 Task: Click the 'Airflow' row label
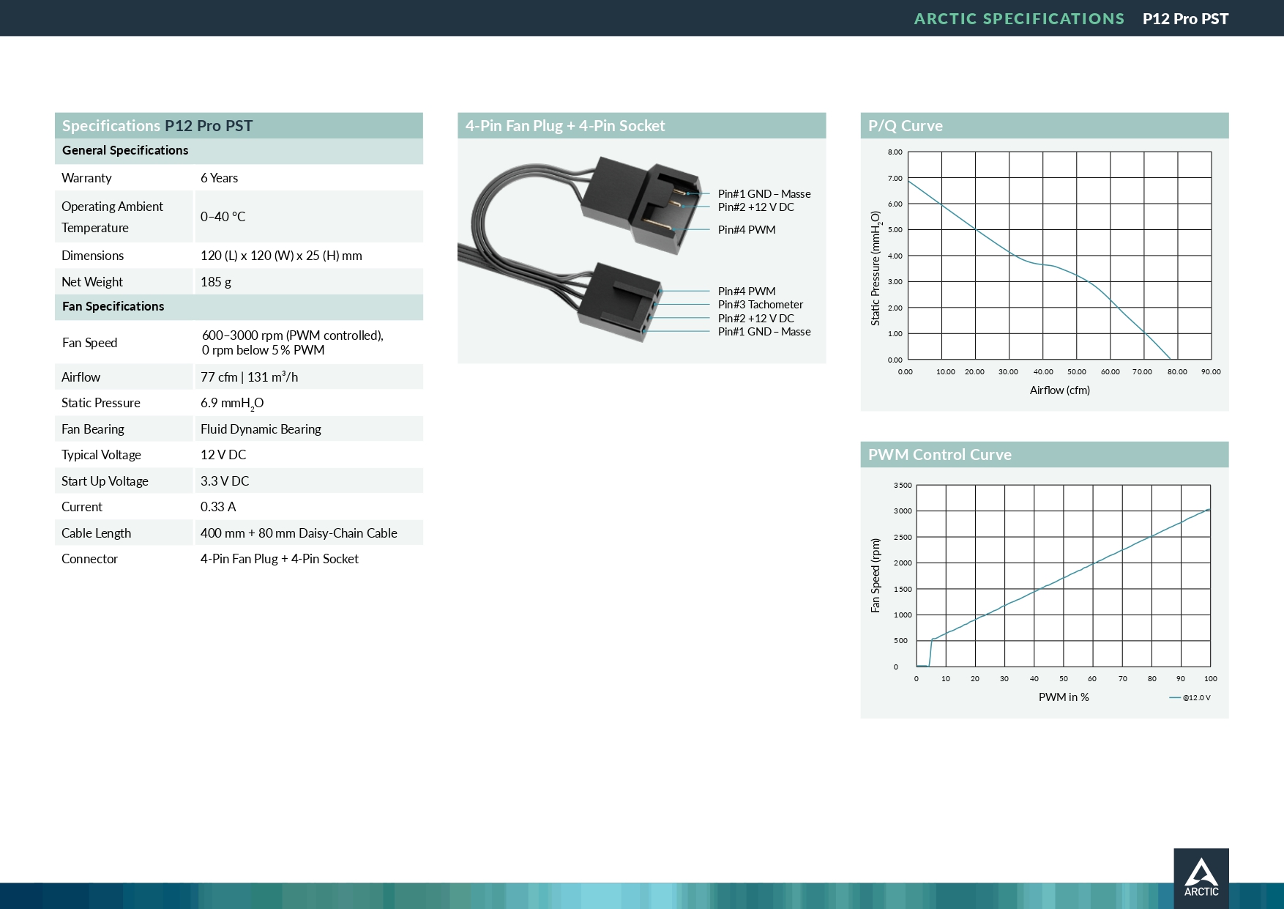coord(81,377)
